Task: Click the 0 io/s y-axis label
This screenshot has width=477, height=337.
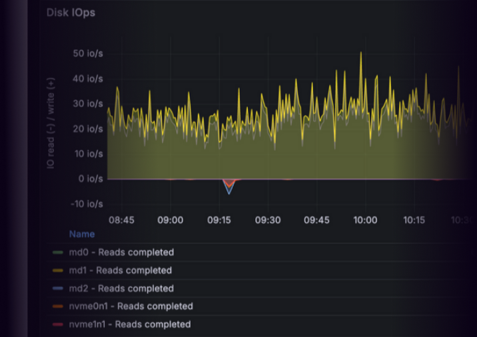Action: pos(89,179)
